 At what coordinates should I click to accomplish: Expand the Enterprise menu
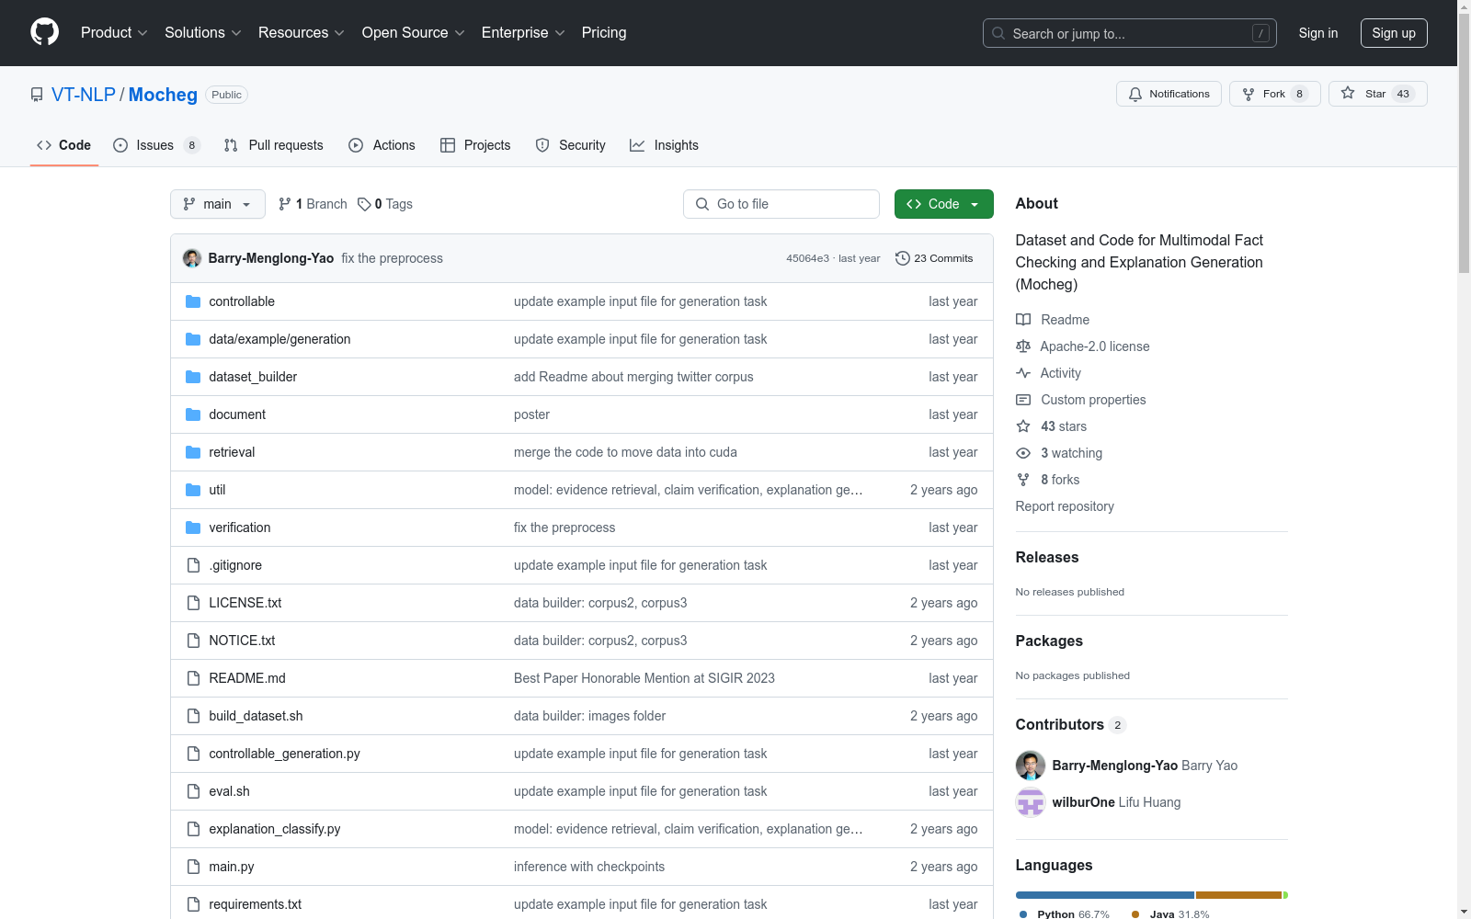(523, 33)
